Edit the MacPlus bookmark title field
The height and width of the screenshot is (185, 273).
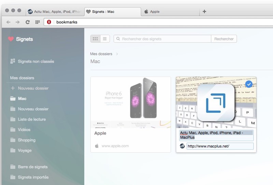(216, 135)
